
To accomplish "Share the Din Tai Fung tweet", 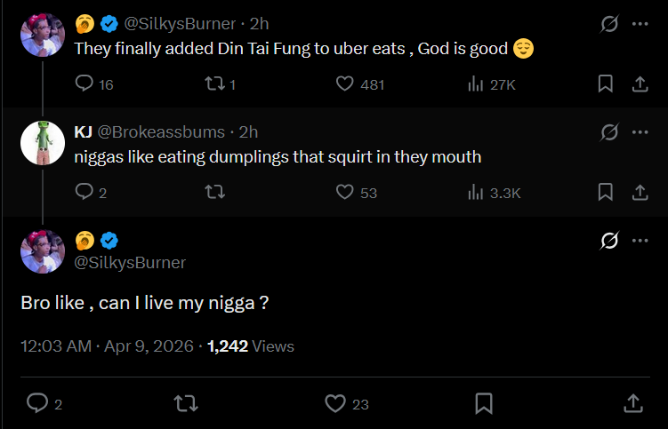I will (639, 83).
